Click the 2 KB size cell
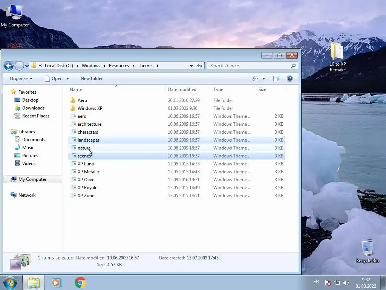 [279, 116]
